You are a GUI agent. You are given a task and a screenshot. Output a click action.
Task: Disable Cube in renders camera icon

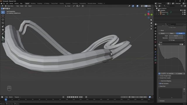coord(185,14)
